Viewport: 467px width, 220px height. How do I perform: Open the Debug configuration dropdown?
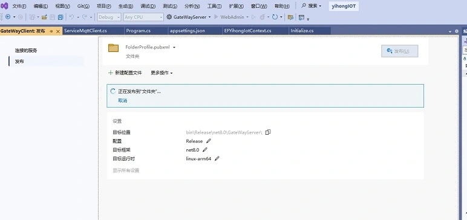(109, 17)
